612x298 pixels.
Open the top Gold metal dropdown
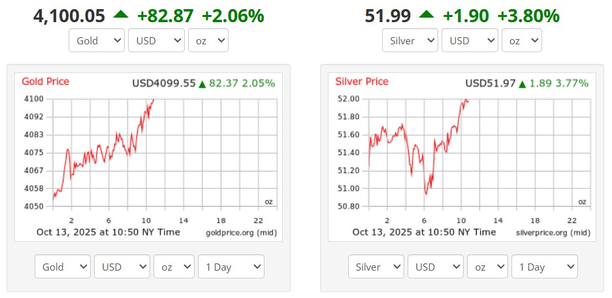[97, 40]
